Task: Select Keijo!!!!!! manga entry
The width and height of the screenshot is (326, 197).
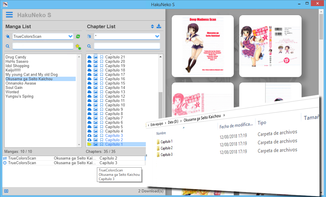Action: [x=13, y=70]
